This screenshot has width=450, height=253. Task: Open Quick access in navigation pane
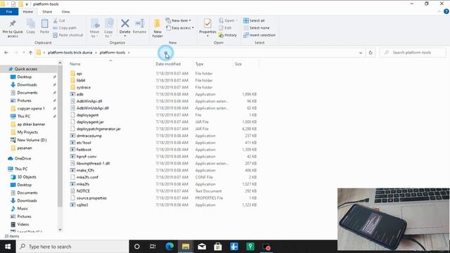[26, 69]
